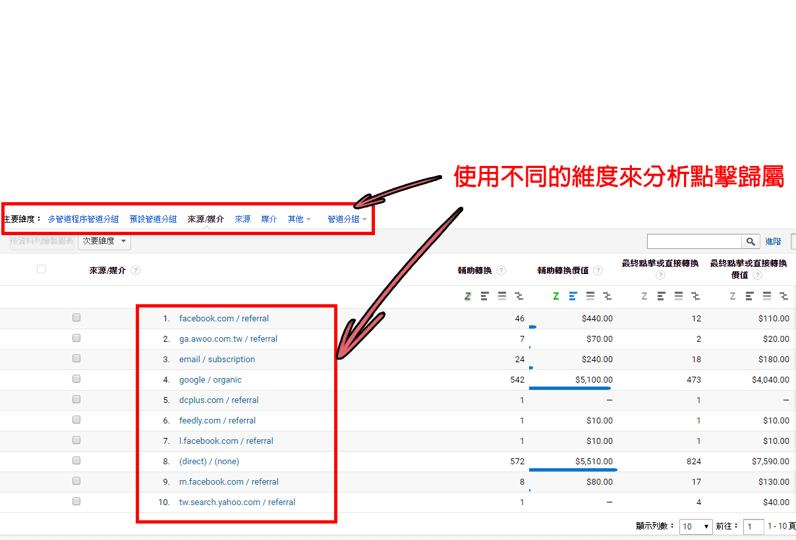This screenshot has width=796, height=540.
Task: Open the facebook.com / referral link
Action: click(224, 318)
